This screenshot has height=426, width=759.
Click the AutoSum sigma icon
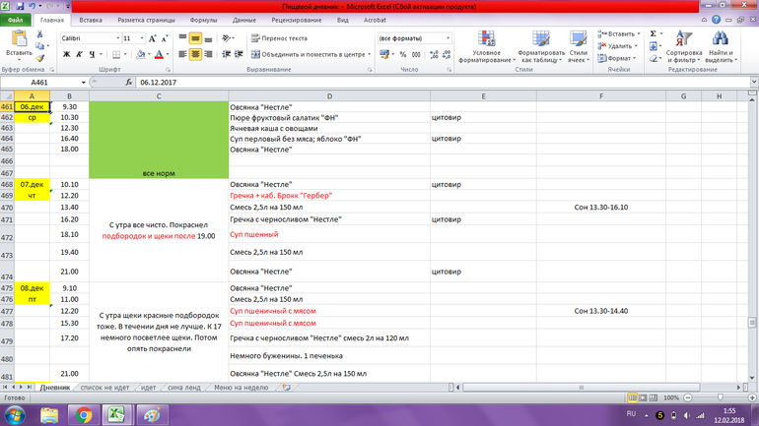654,33
